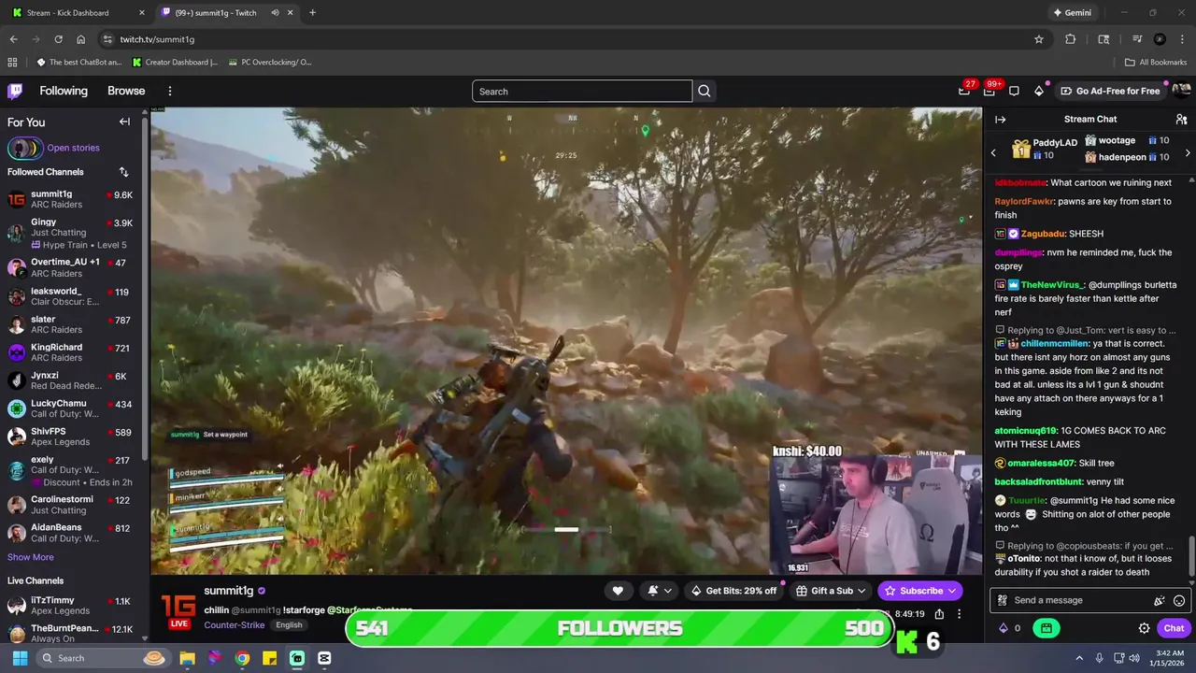The width and height of the screenshot is (1196, 673).
Task: Open iiTzTimmy live channel in sidebar
Action: [73, 605]
